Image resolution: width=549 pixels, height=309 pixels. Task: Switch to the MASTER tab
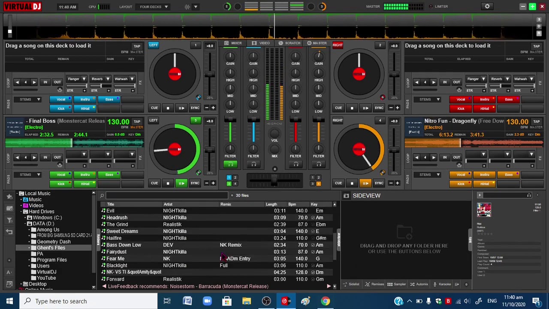(317, 43)
